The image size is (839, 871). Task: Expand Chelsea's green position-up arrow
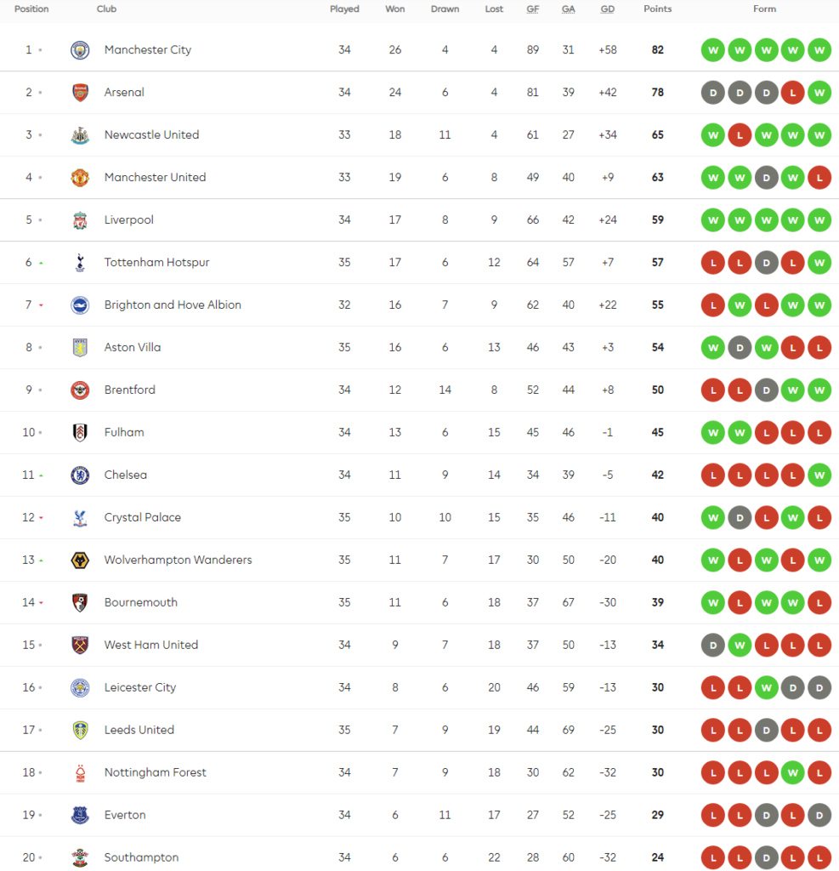point(41,476)
